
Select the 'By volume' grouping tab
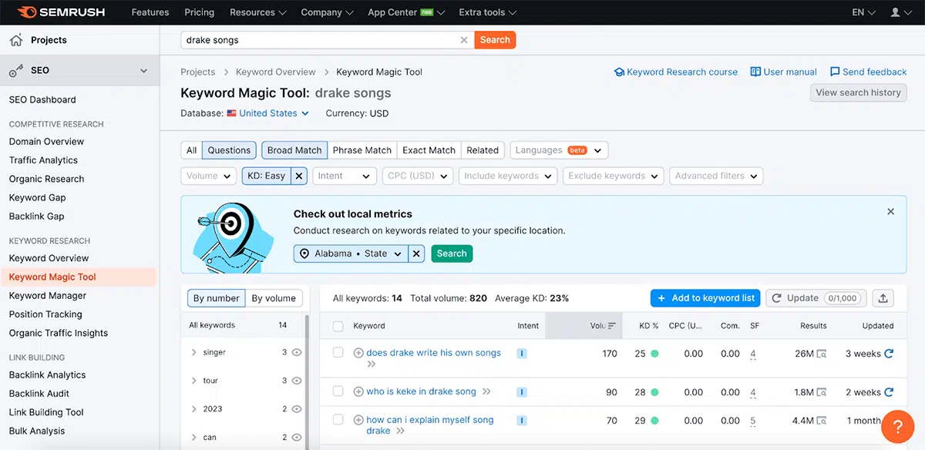point(274,298)
